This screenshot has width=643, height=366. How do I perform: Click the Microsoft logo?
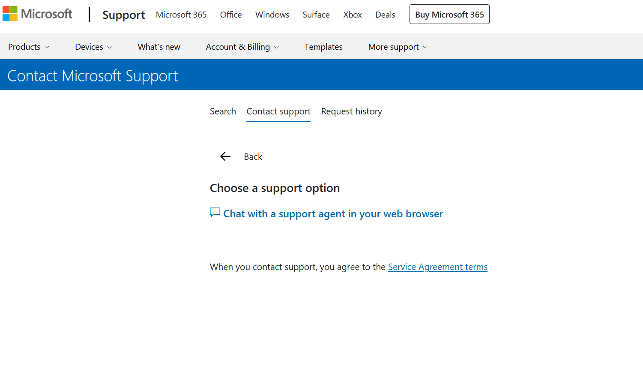coord(37,14)
